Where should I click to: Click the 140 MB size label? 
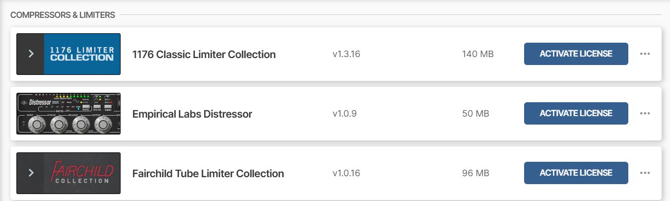pyautogui.click(x=477, y=54)
